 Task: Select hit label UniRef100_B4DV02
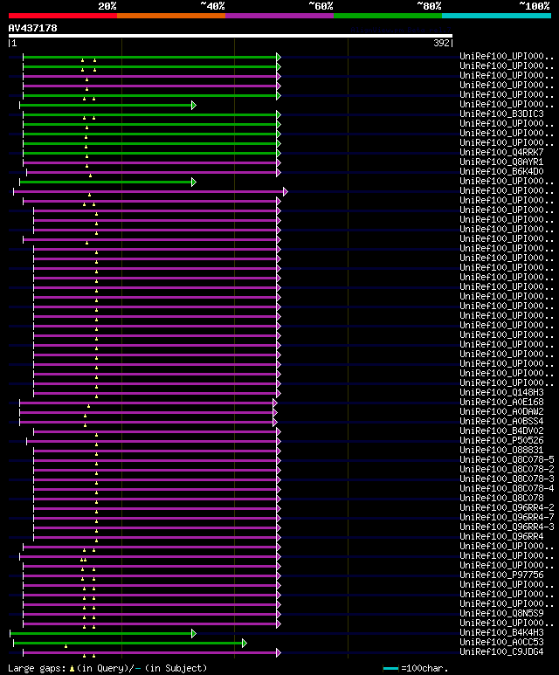pos(501,430)
